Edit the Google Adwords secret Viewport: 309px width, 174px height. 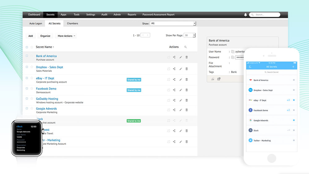180,110
